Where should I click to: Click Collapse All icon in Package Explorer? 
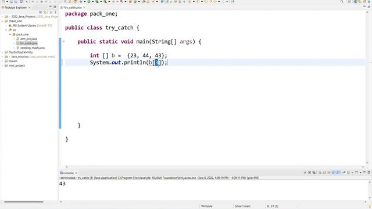click(x=41, y=12)
